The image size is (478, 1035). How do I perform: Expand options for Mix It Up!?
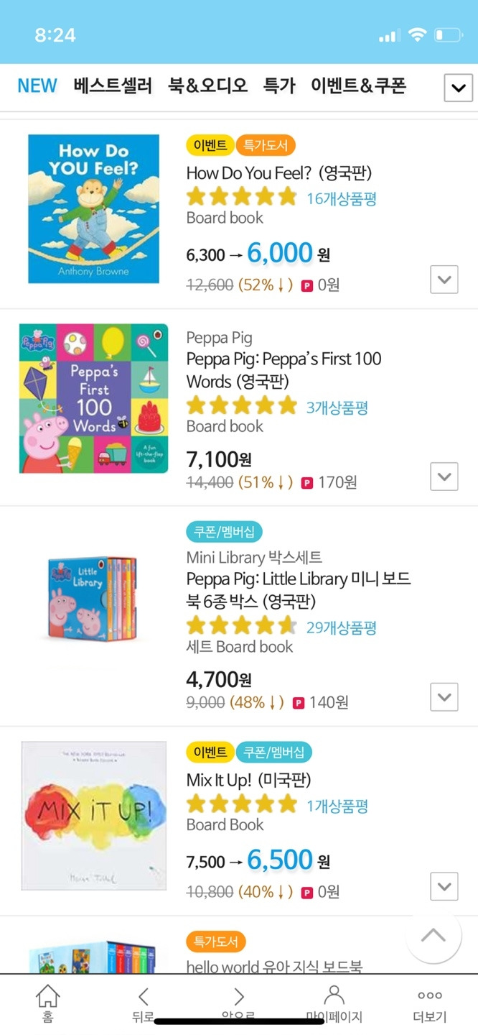(444, 886)
